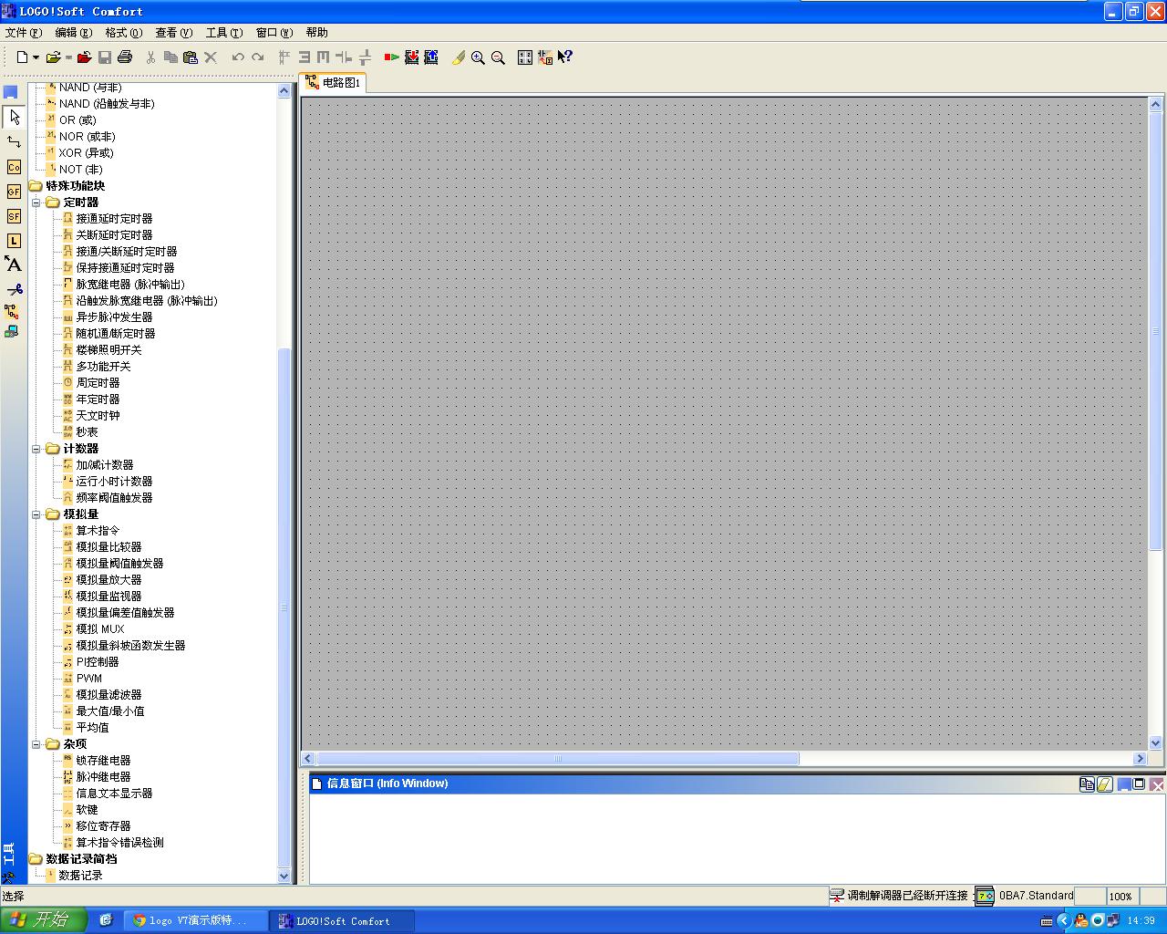
Task: Click the 0BA7.Standard device status icon
Action: tap(985, 896)
